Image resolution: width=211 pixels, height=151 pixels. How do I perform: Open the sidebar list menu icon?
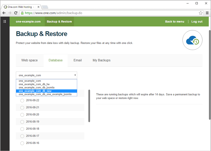click(x=5, y=21)
